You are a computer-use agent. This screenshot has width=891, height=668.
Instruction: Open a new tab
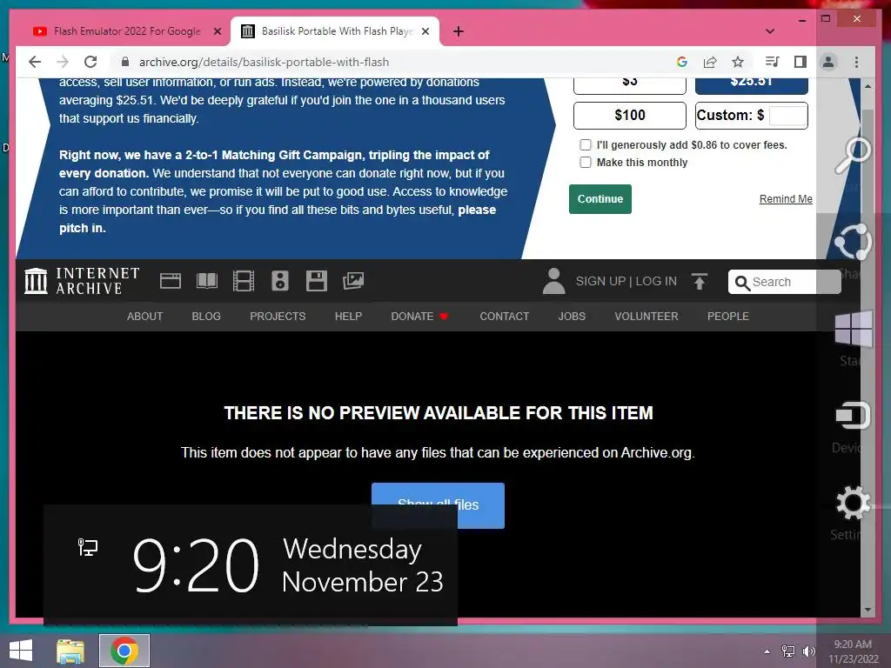coord(459,31)
